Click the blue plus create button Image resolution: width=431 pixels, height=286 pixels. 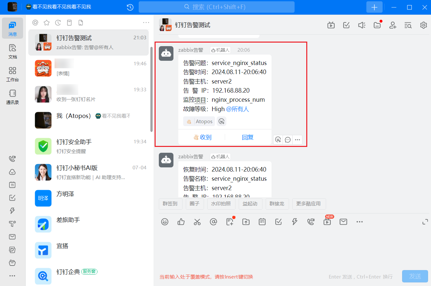374,7
